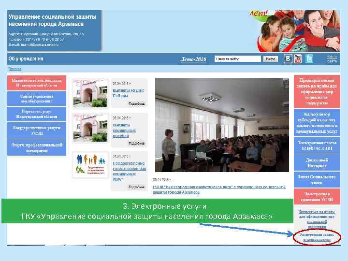Open Заказ Социального такси button
Viewport: 348px width, 261px height.
pos(317,179)
